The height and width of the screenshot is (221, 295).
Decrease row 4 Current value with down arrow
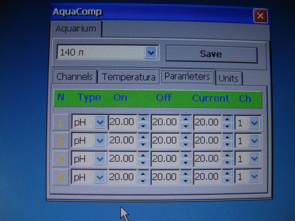coord(228,181)
